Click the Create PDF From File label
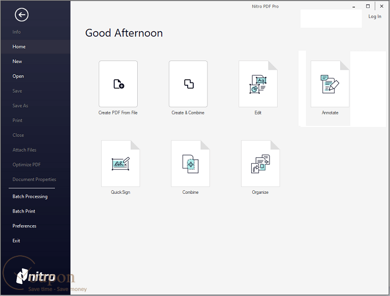This screenshot has width=390, height=296. [118, 113]
